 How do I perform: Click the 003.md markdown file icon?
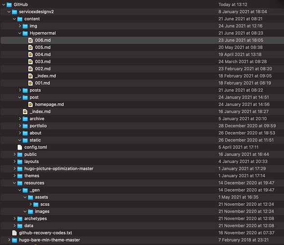click(30, 62)
